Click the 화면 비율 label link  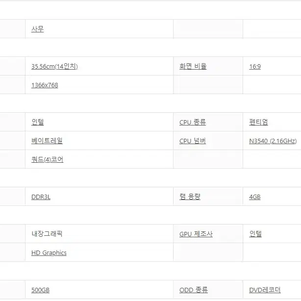pyautogui.click(x=193, y=66)
